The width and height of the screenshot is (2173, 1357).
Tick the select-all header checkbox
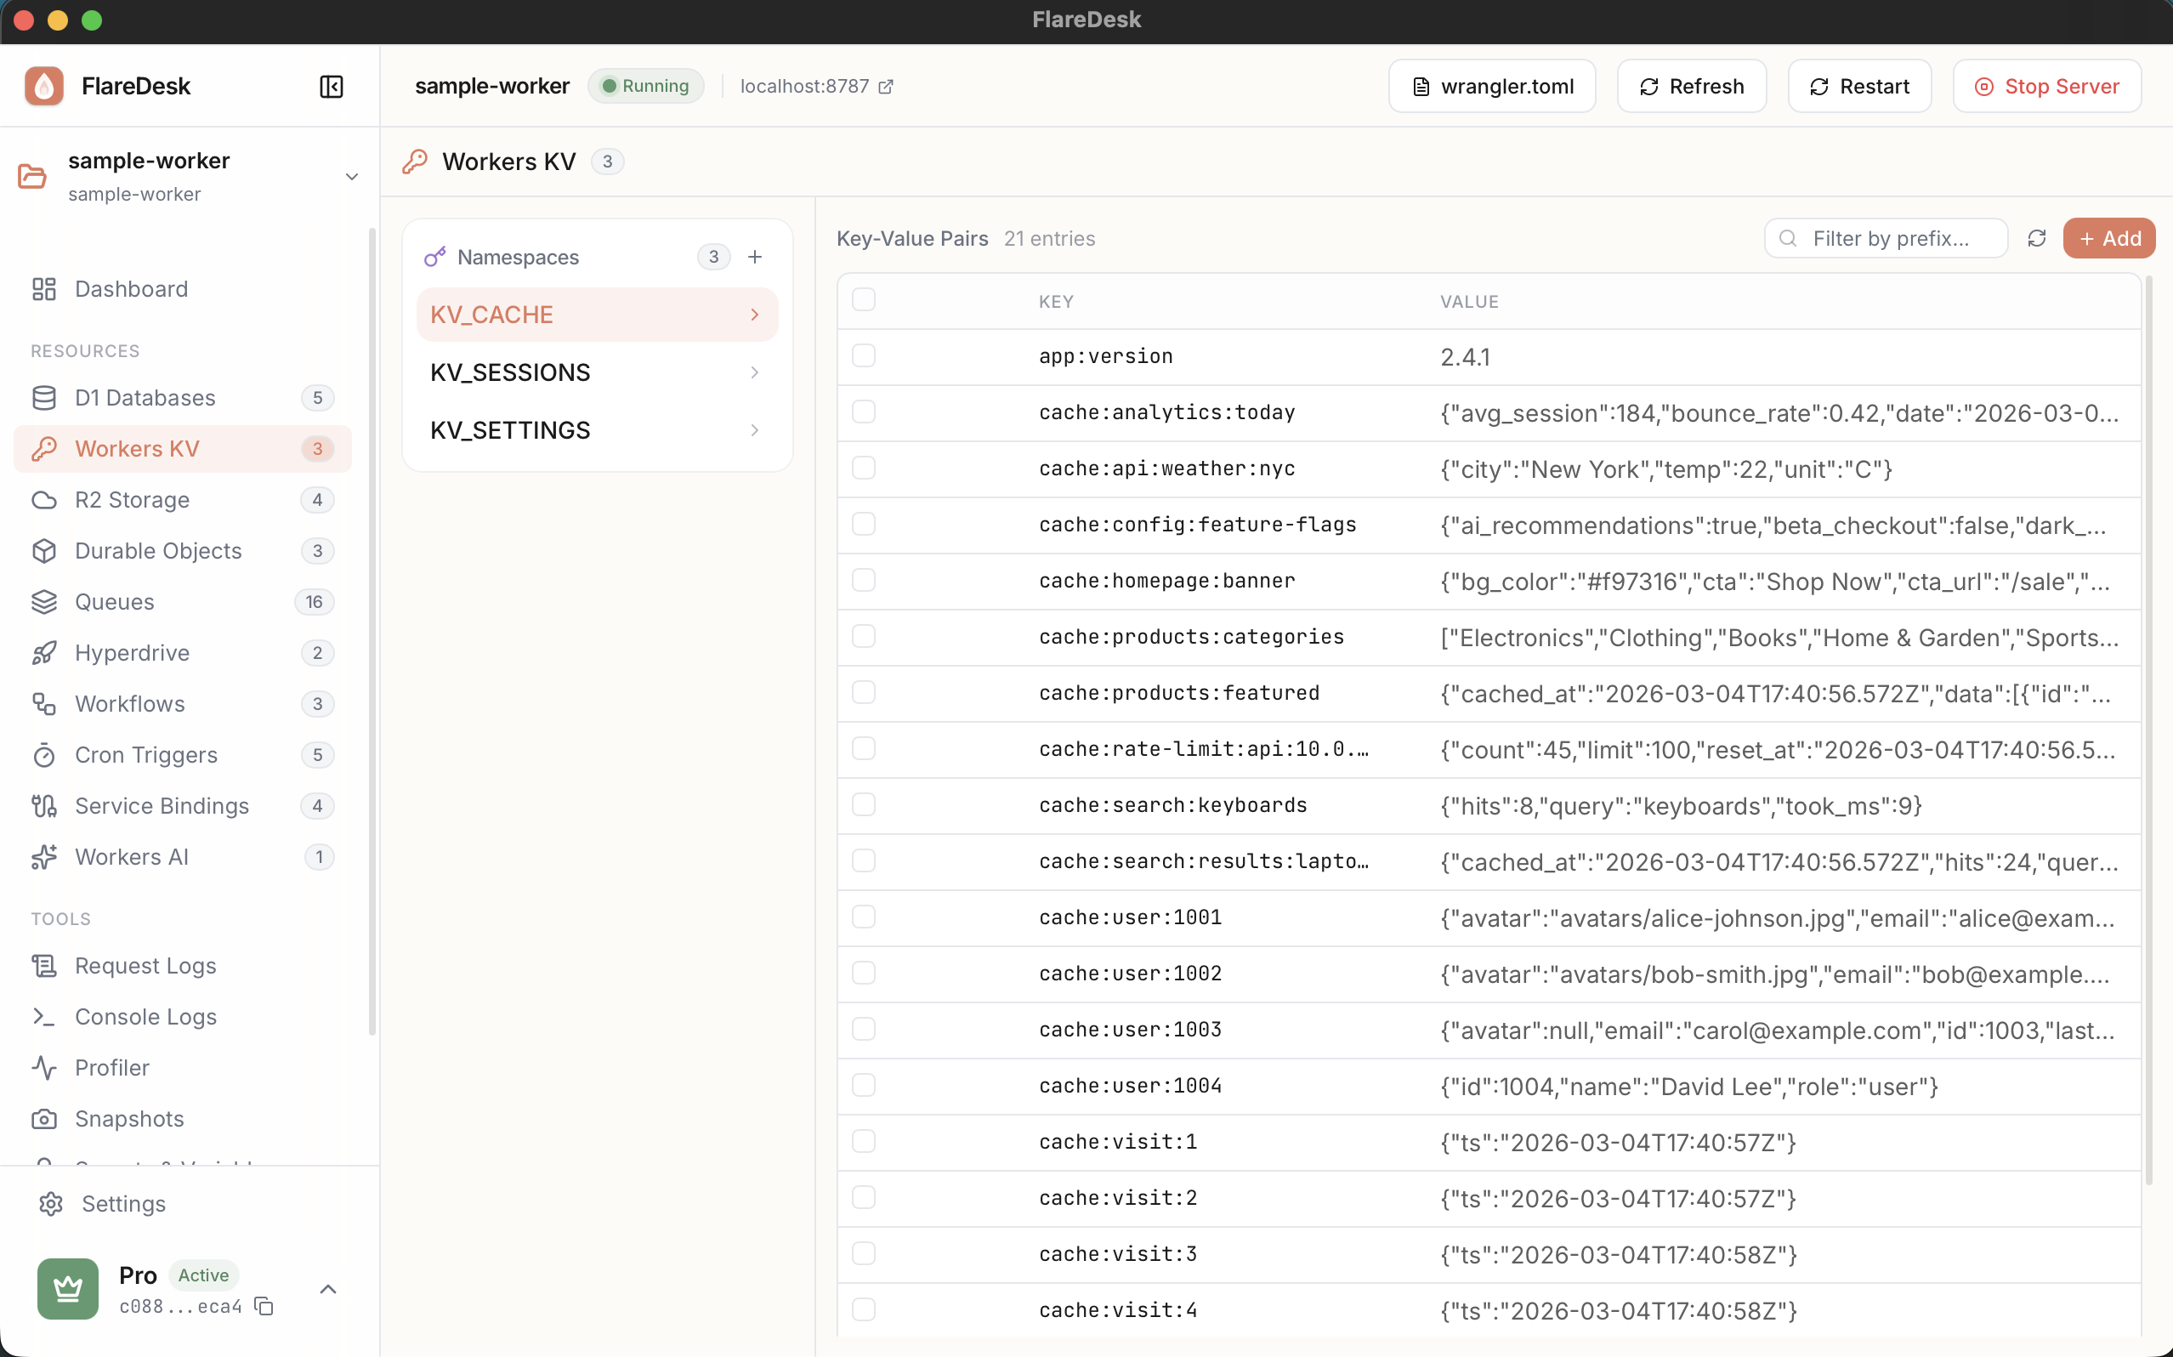[863, 300]
